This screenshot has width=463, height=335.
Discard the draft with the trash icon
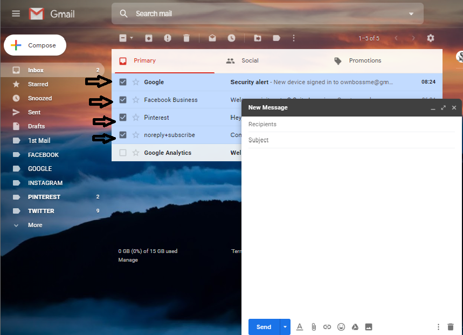pyautogui.click(x=450, y=327)
